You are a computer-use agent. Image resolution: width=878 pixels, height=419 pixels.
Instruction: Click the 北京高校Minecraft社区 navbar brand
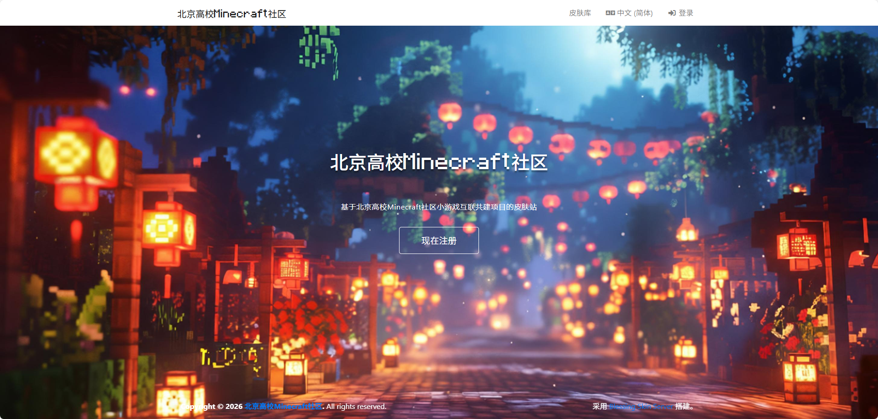click(232, 14)
